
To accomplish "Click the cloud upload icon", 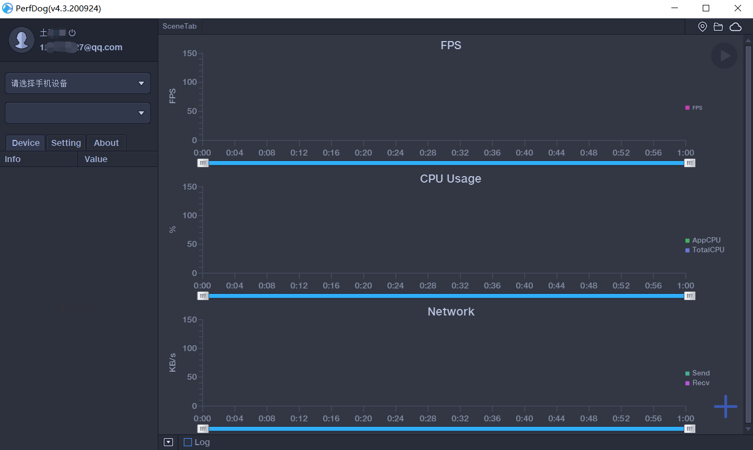I will pyautogui.click(x=735, y=27).
